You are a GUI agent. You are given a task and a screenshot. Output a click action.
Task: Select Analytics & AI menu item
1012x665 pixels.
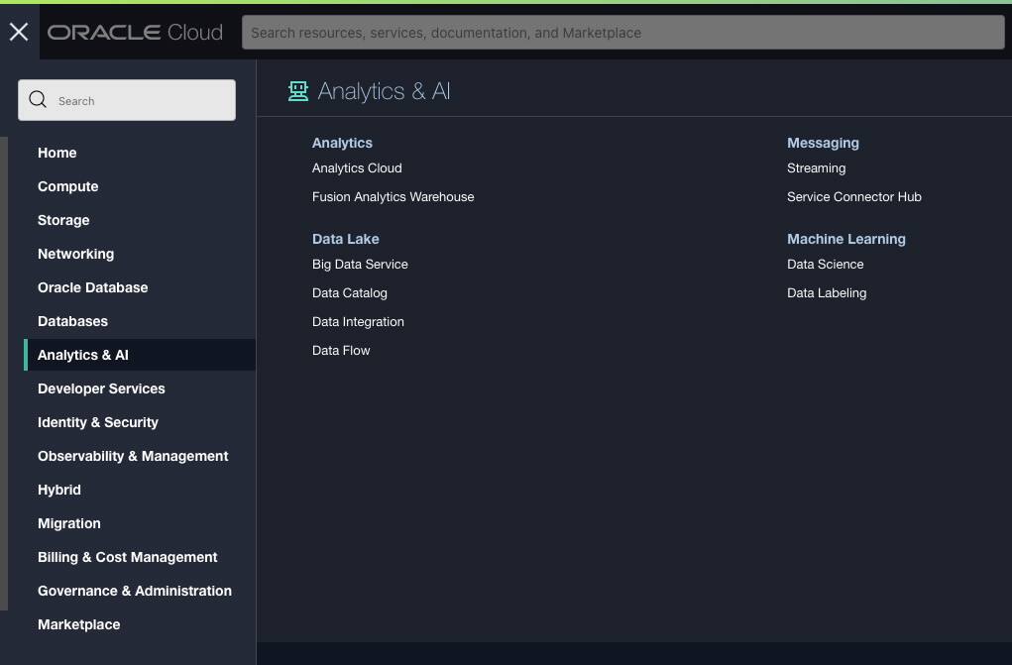pyautogui.click(x=140, y=355)
